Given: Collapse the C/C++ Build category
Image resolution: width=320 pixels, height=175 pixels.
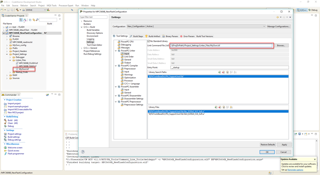Looking at the screenshot, I should coord(82,27).
